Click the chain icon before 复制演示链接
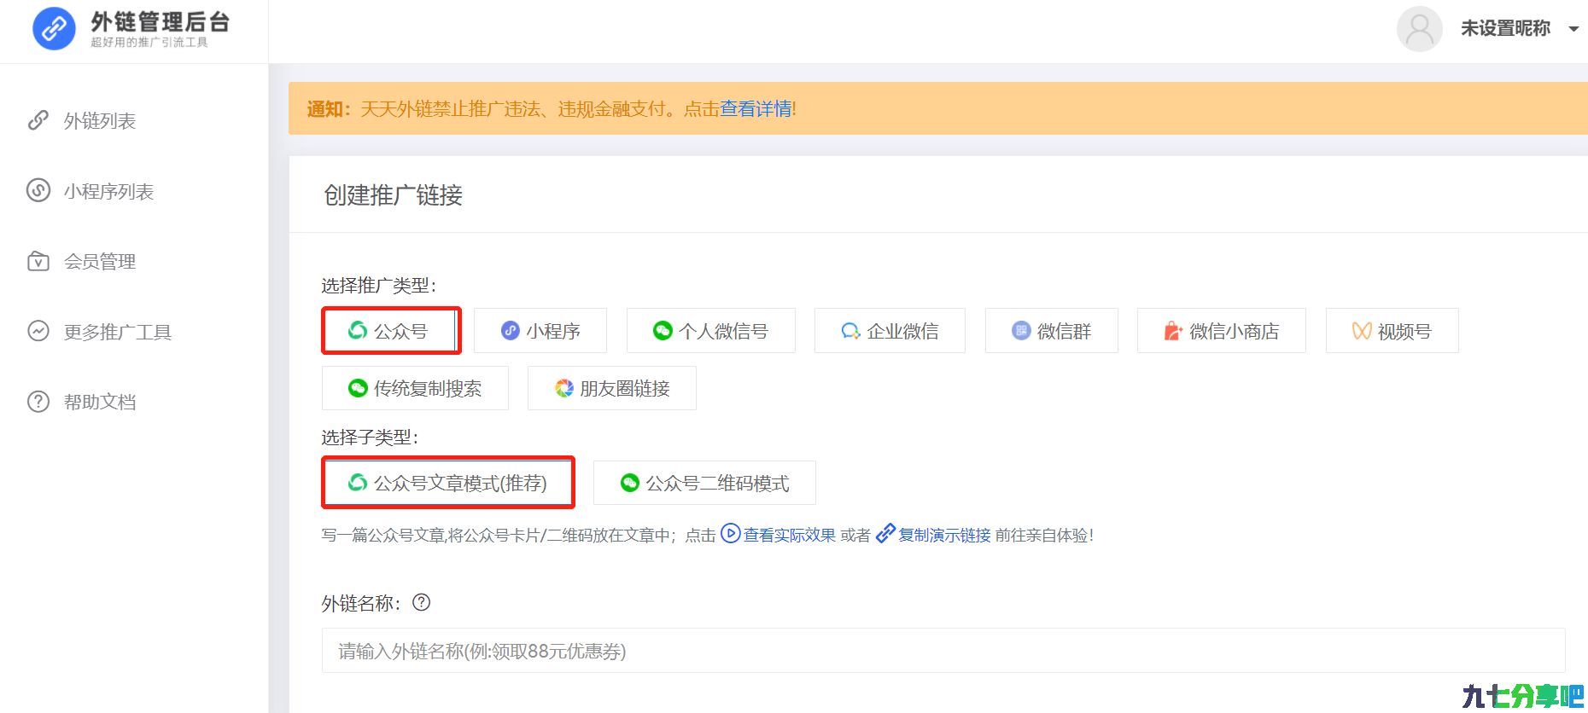1588x713 pixels. pyautogui.click(x=886, y=534)
